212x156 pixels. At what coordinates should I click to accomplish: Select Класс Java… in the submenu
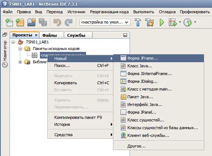point(158,66)
